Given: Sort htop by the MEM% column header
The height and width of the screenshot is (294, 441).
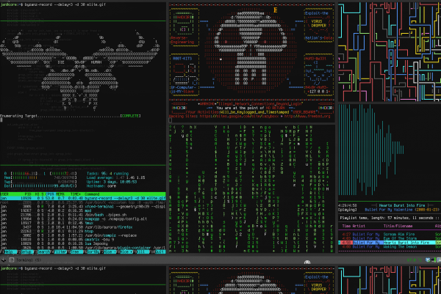Looking at the screenshot, I should point(60,194).
